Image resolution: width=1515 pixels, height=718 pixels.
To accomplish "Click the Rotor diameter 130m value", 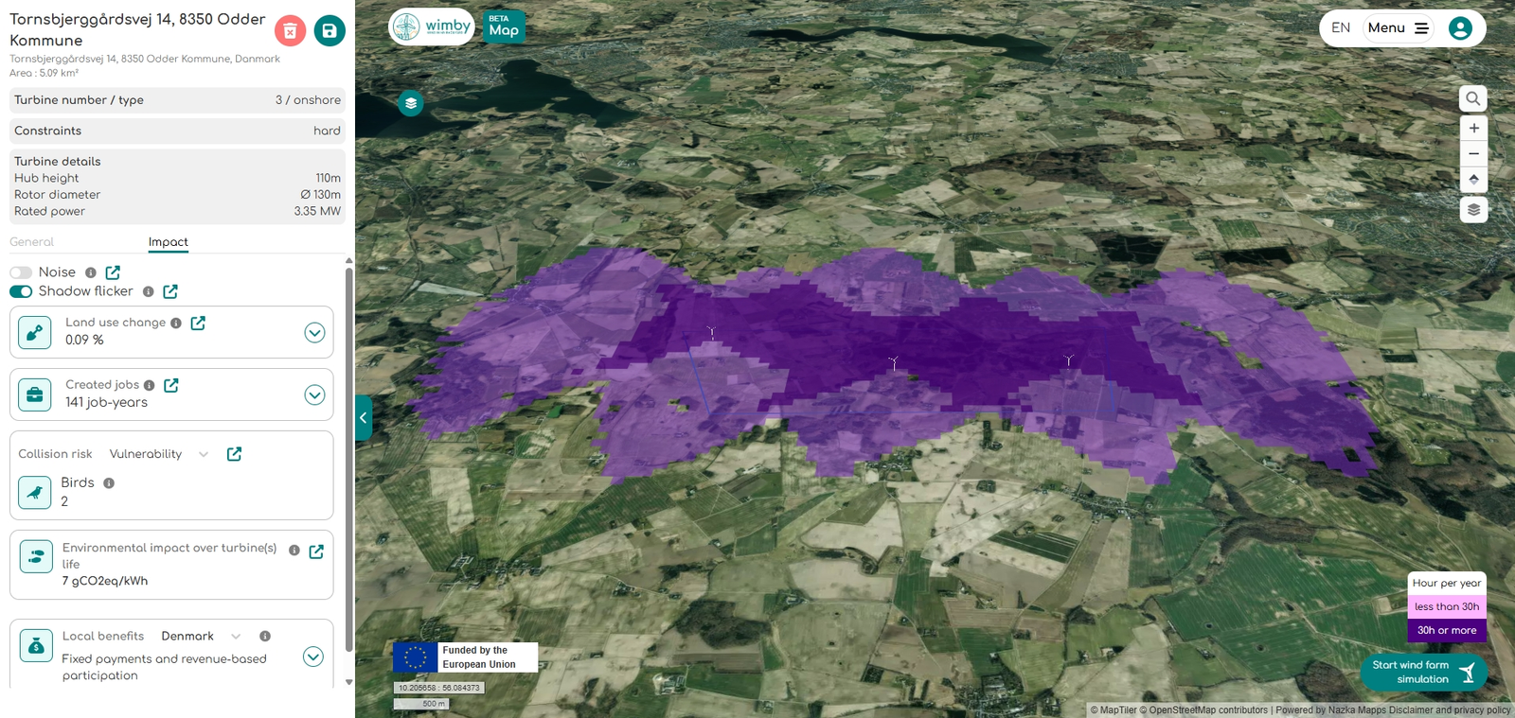I will [320, 195].
